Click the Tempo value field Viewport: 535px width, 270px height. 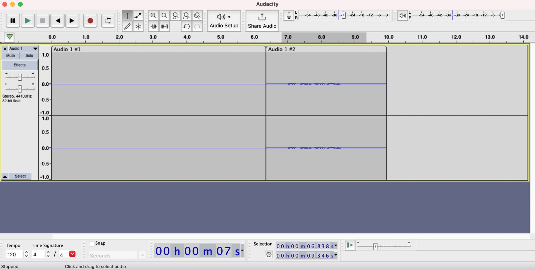tap(15, 254)
